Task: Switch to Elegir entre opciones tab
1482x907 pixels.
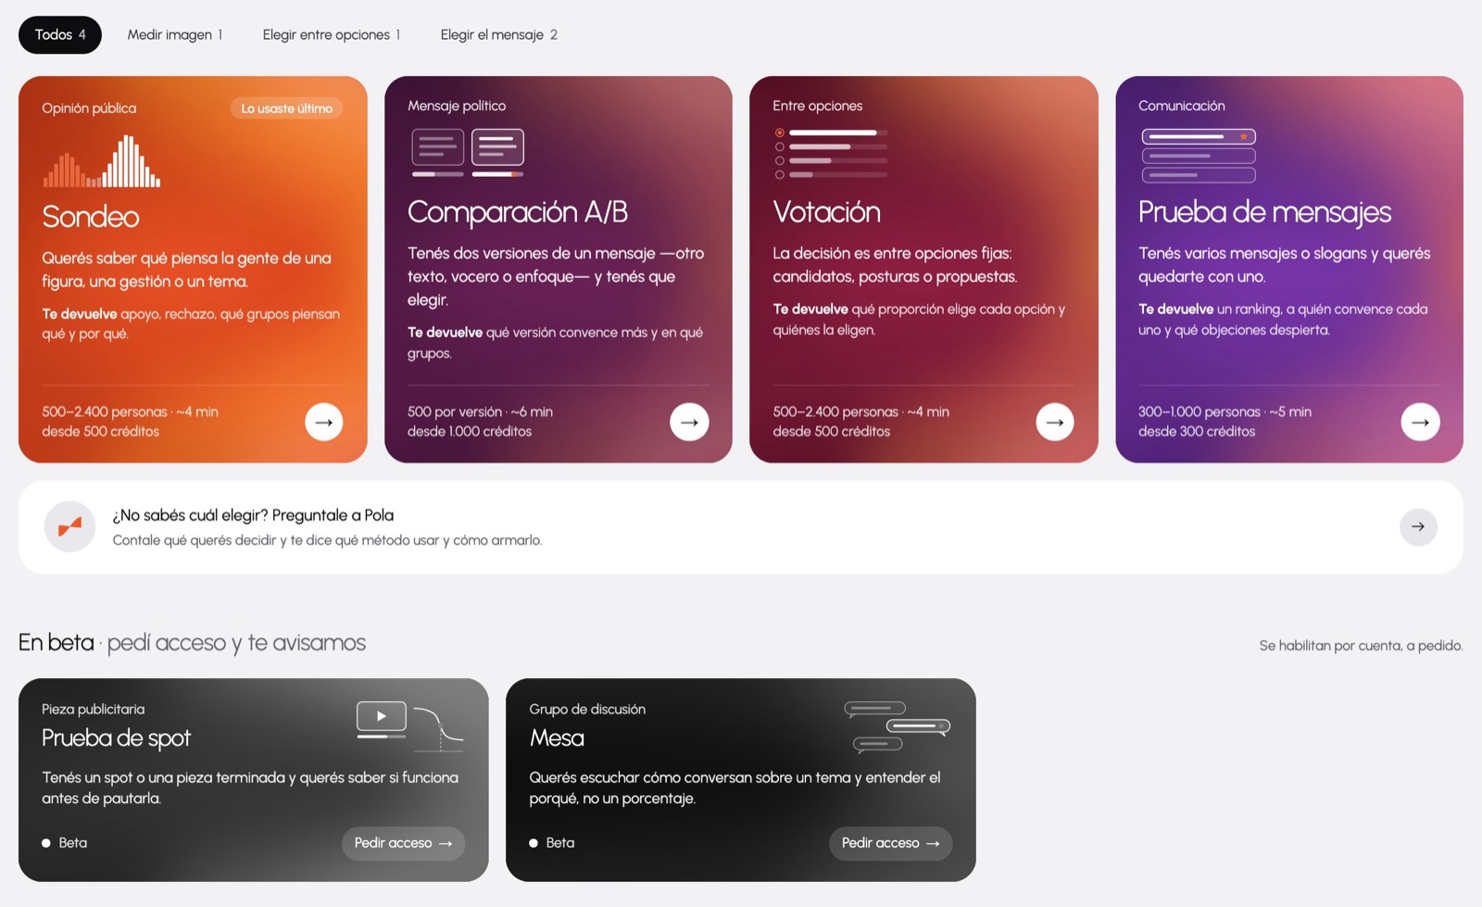Action: 332,34
